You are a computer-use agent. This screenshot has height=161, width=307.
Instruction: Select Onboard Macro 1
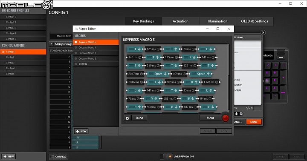(x=96, y=53)
